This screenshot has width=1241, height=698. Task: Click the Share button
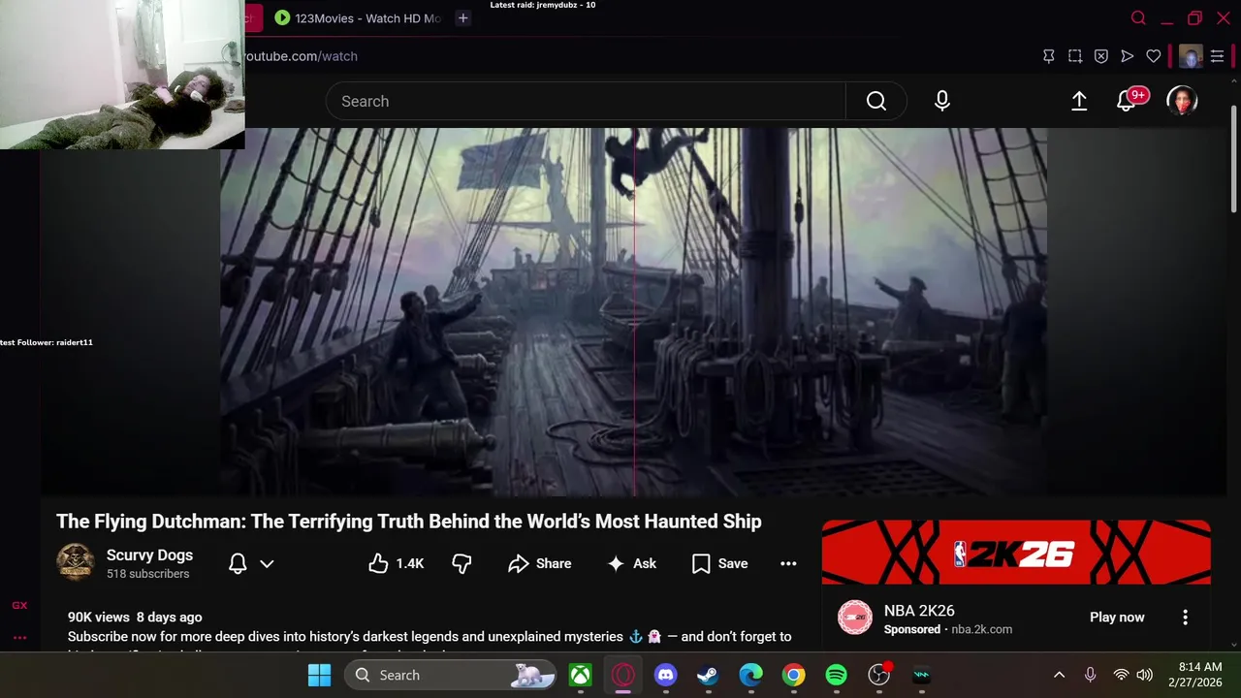click(x=540, y=563)
